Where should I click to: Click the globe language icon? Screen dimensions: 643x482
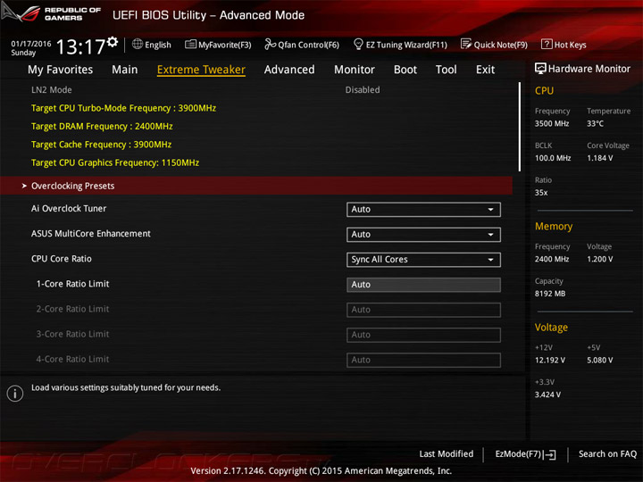pos(138,44)
